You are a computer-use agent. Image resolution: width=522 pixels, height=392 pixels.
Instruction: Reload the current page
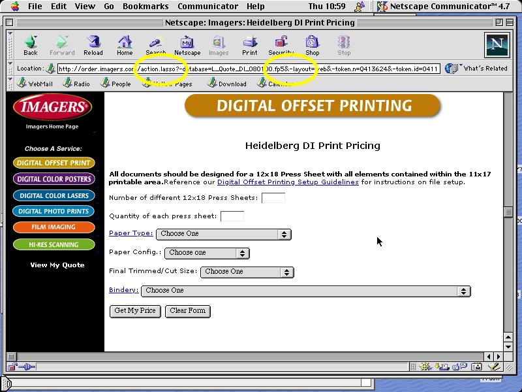pyautogui.click(x=93, y=45)
